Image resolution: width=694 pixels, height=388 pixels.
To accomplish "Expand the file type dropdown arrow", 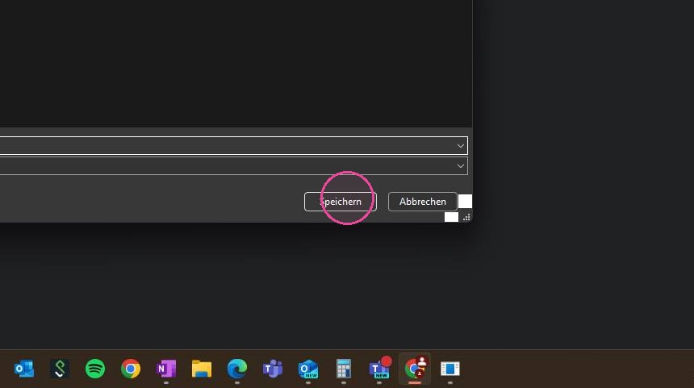I will 460,166.
